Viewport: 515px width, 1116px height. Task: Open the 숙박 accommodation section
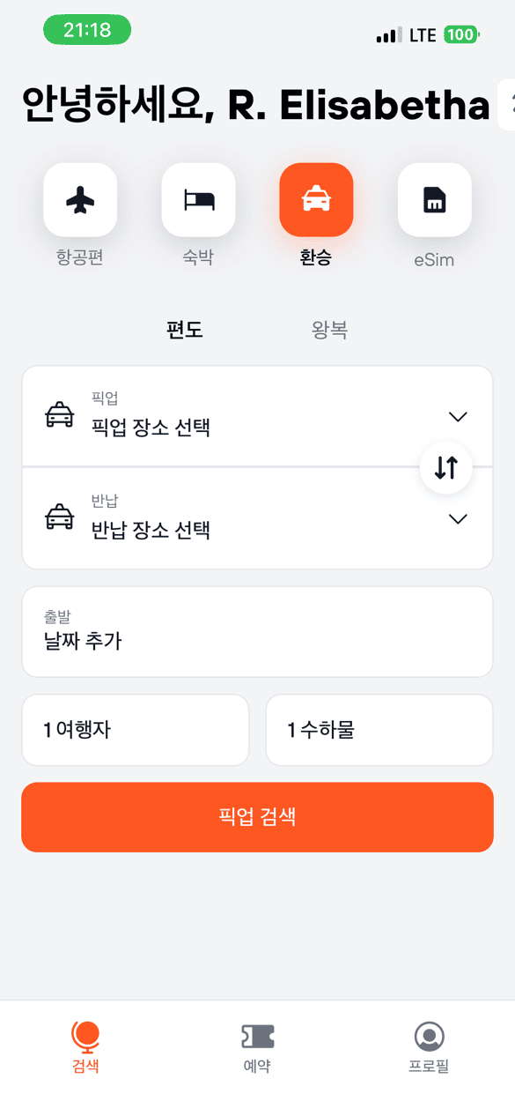point(198,200)
